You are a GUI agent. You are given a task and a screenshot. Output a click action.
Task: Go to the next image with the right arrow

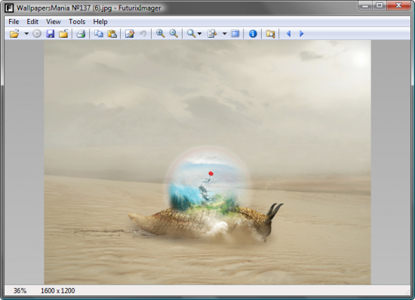[302, 34]
